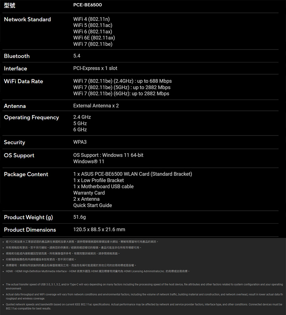
Task: Click the "Quick Start Guide" line
Action: coord(93,205)
